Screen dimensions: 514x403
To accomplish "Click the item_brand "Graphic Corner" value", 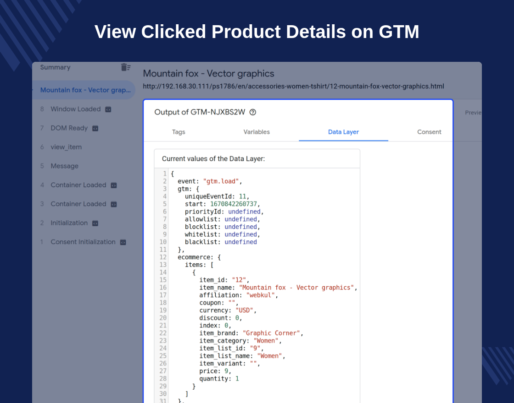I will pyautogui.click(x=271, y=333).
